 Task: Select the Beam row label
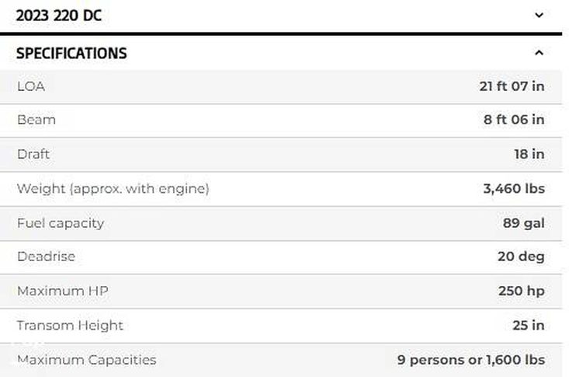click(36, 120)
